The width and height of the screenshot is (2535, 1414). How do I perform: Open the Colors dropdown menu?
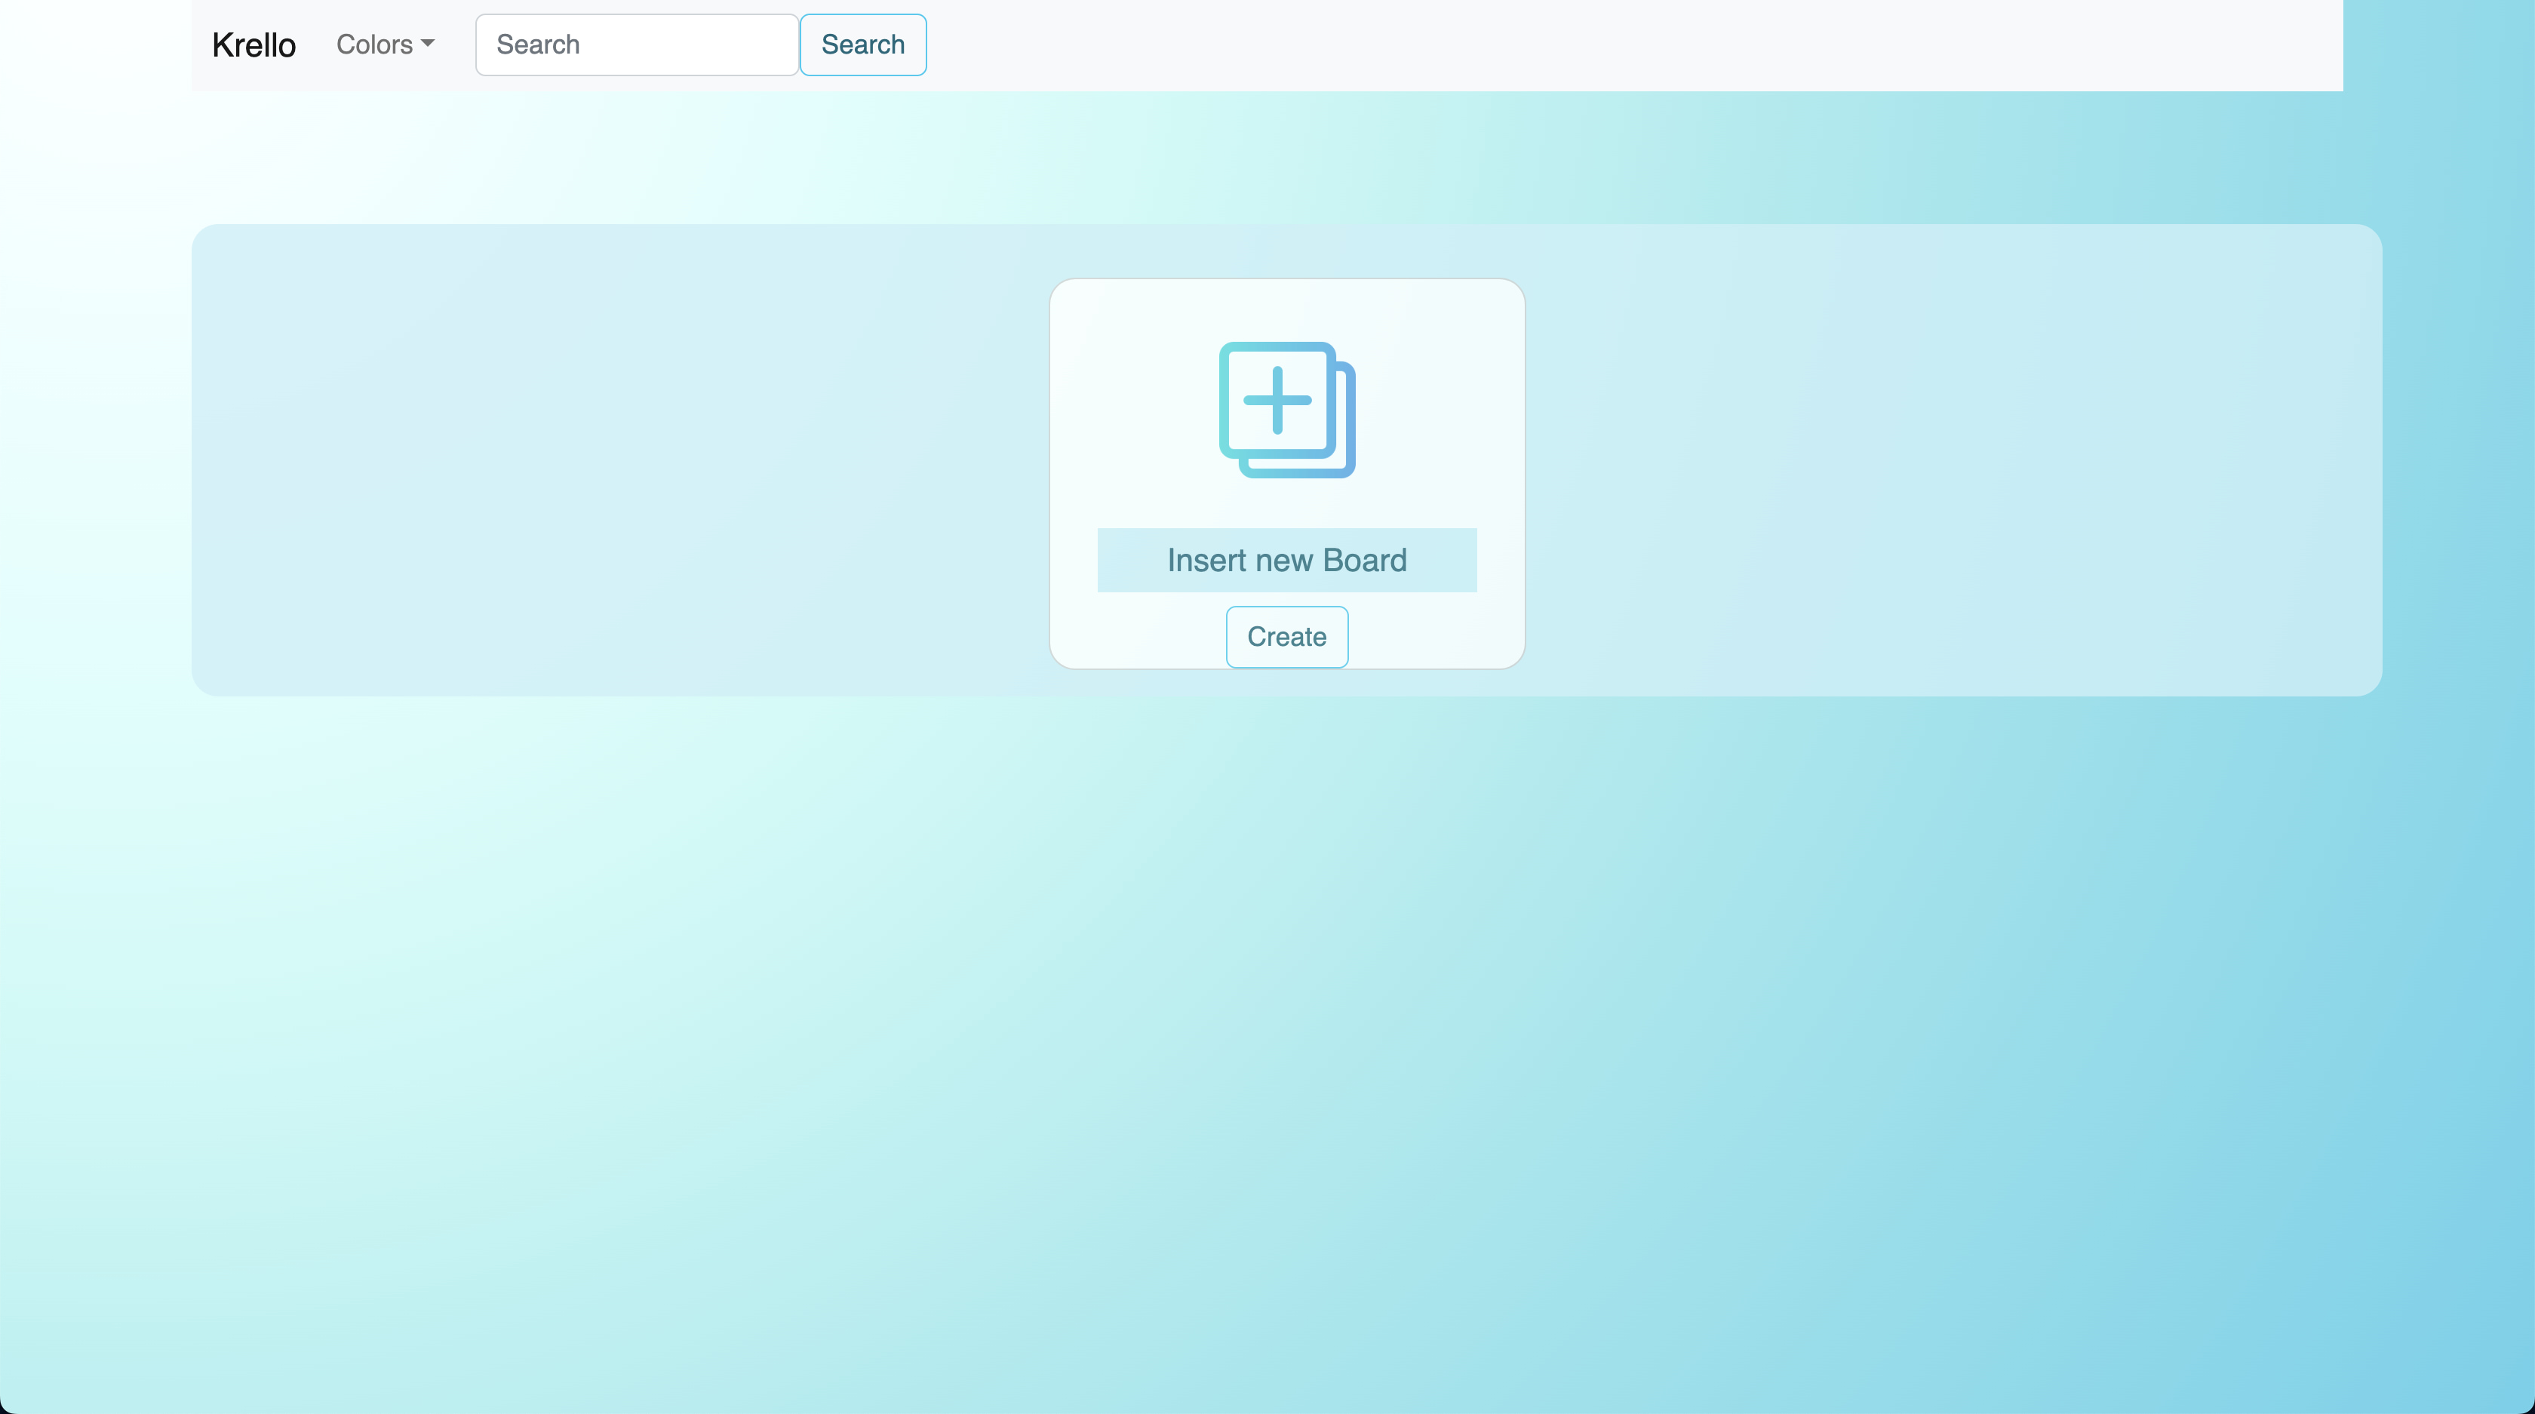coord(385,45)
